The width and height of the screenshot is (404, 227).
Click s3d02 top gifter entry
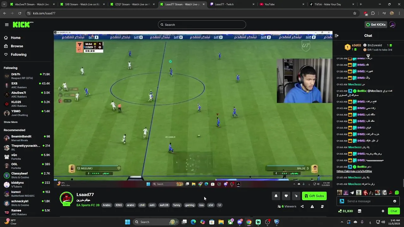point(353,47)
